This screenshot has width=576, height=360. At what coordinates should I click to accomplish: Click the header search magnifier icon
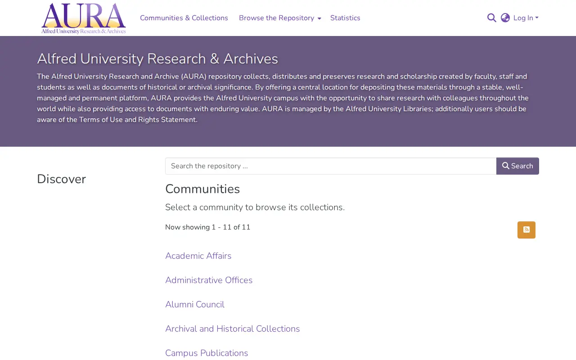tap(491, 18)
